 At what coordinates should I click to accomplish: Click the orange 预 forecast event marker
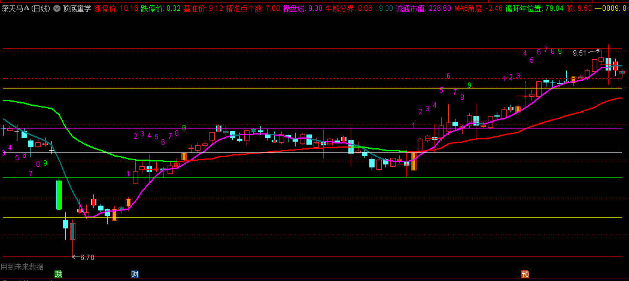pos(525,274)
